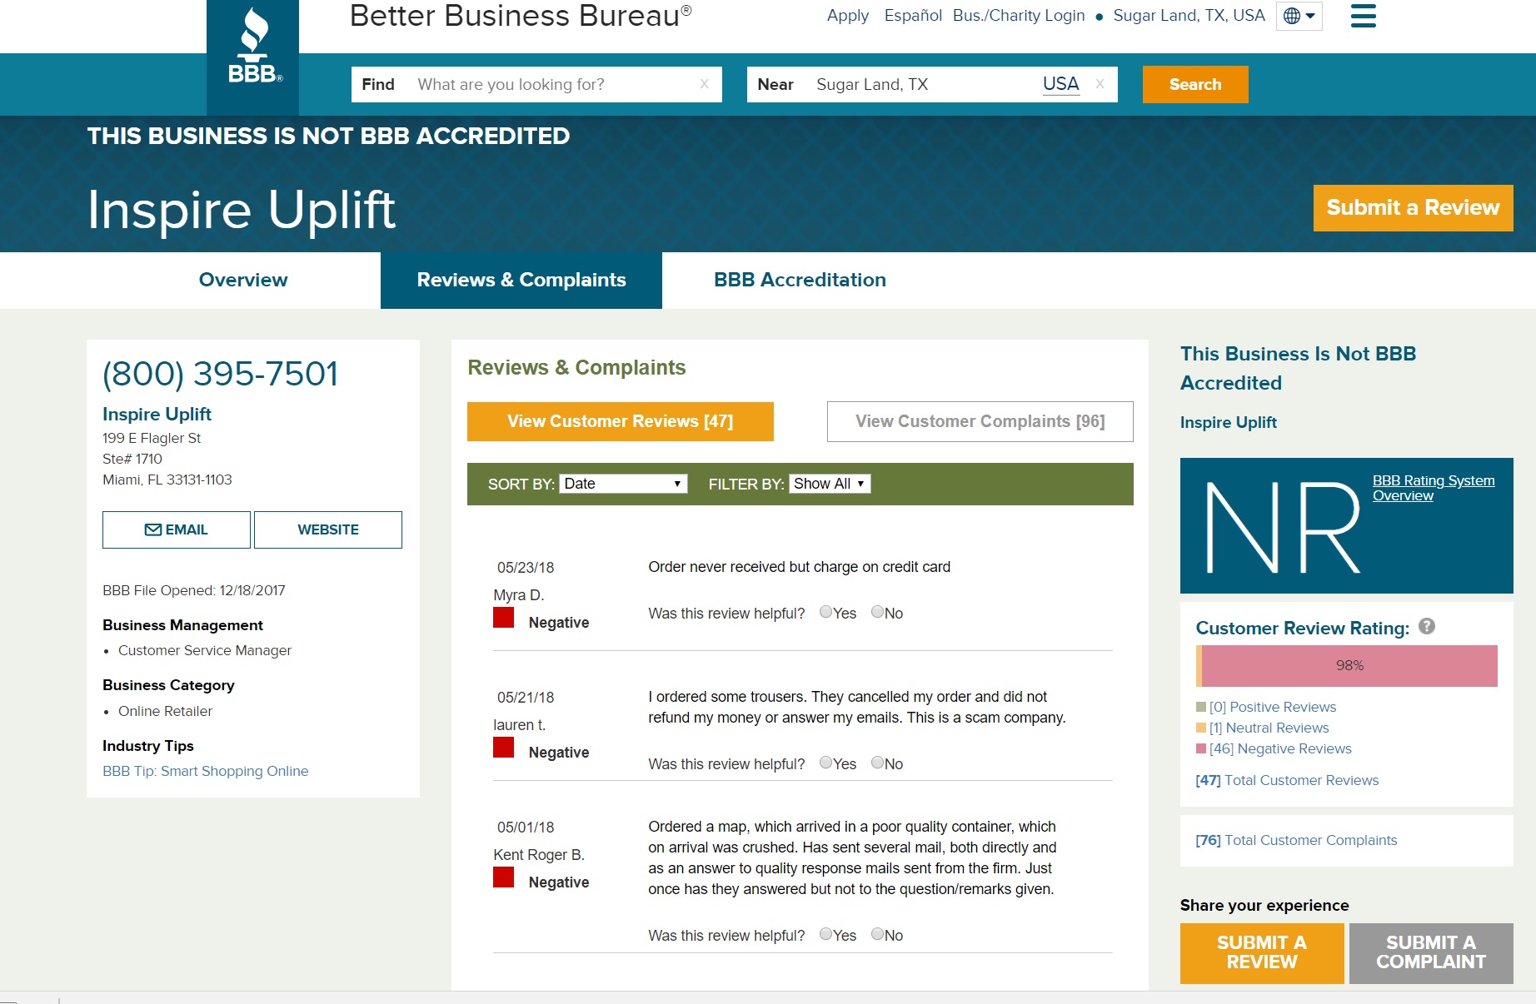Select Yes for Myra D. review helpful
This screenshot has width=1536, height=1004.
pos(825,612)
